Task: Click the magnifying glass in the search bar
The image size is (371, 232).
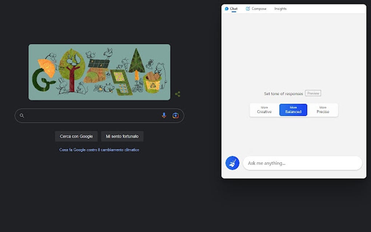Action: click(22, 115)
